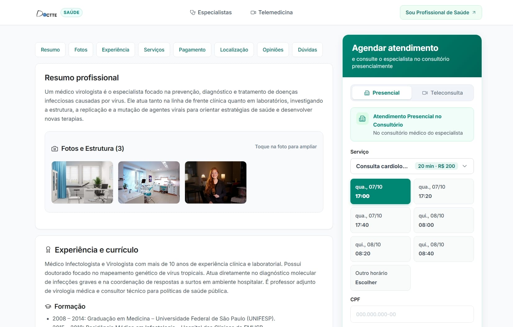Open the Serviço dropdown showing Consulta cardiolo...

412,166
